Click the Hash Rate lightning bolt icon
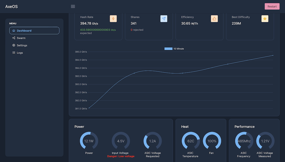285x162 pixels. tap(113, 19)
